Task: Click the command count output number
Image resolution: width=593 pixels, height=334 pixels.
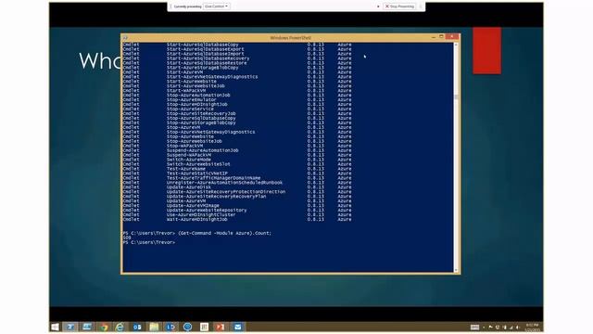Action: (127, 238)
